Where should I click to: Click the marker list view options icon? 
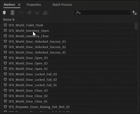pyautogui.click(x=135, y=13)
